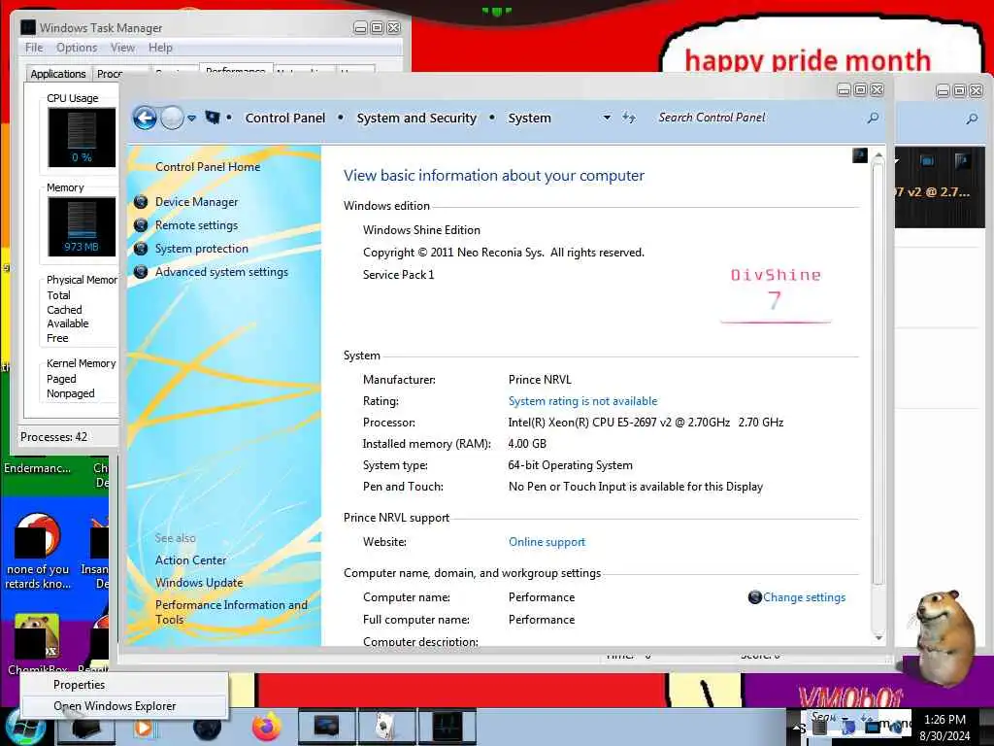Click the hamster desktop gadget

pyautogui.click(x=944, y=639)
